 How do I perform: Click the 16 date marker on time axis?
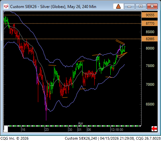pos(23,130)
